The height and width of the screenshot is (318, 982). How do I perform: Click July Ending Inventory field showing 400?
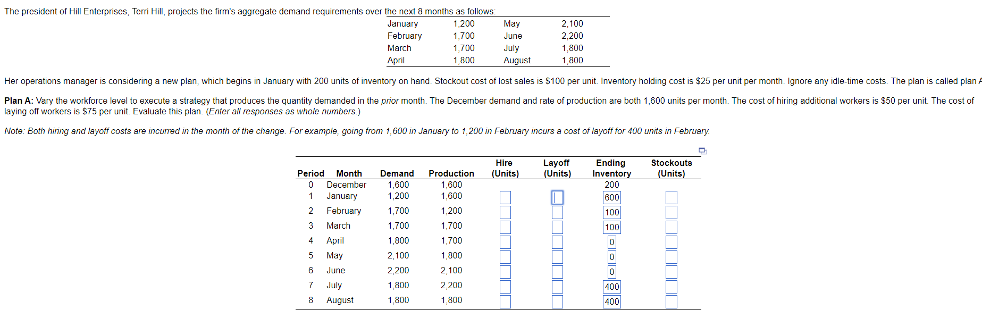click(612, 287)
